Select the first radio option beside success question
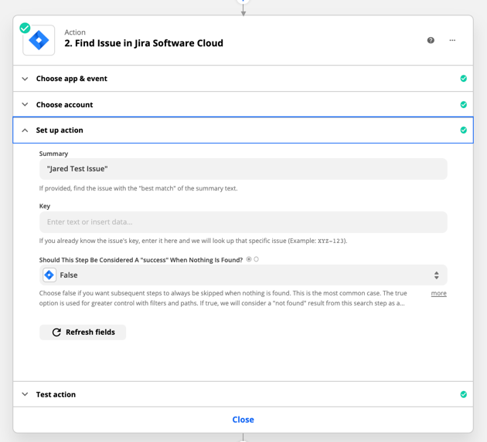Viewport: 487px width, 442px height. click(x=249, y=259)
